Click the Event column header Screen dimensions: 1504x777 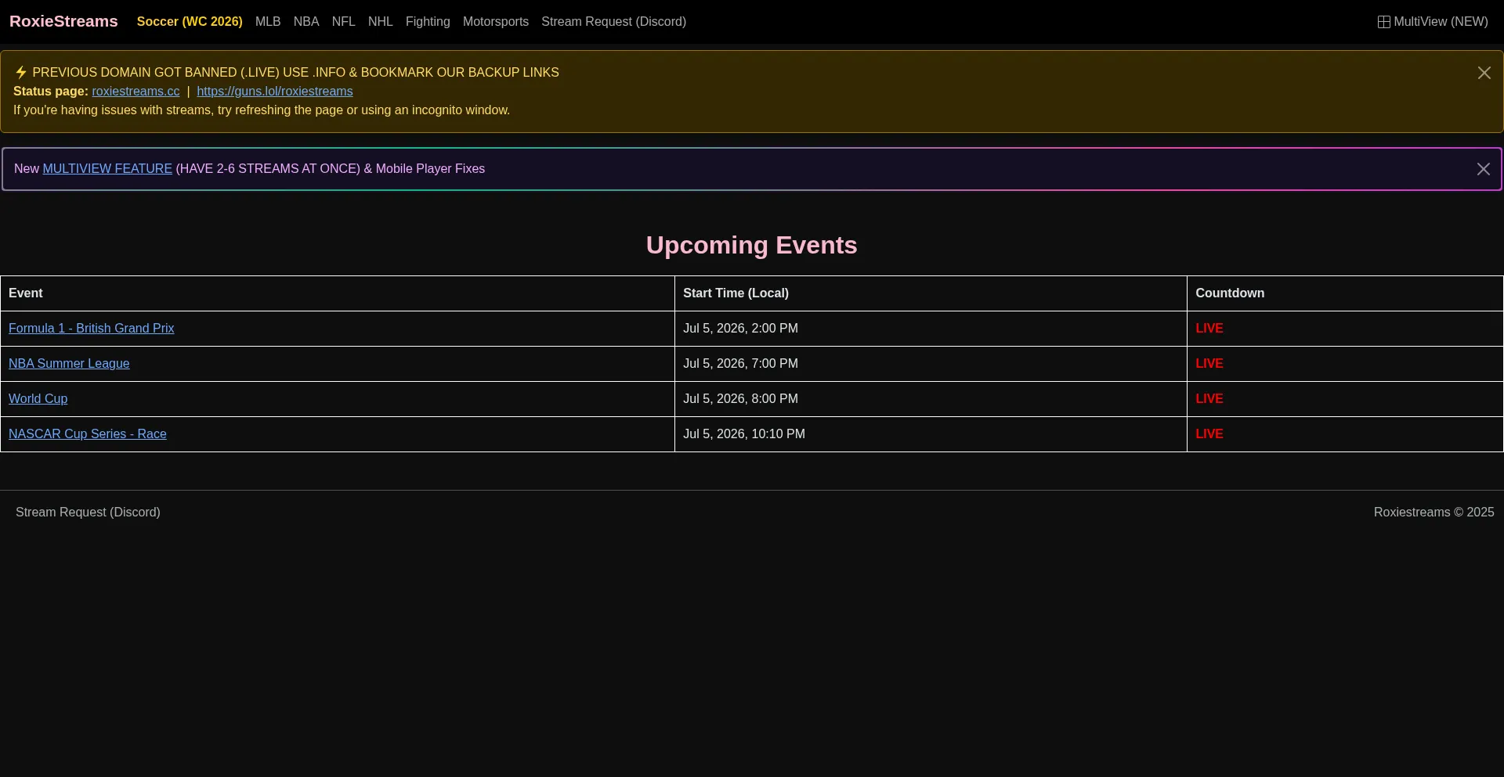click(338, 293)
